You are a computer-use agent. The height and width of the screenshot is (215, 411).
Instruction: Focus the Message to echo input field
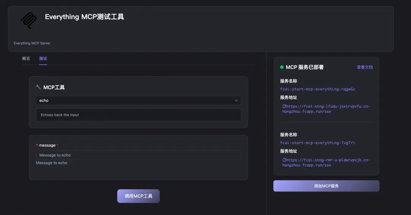(x=139, y=155)
